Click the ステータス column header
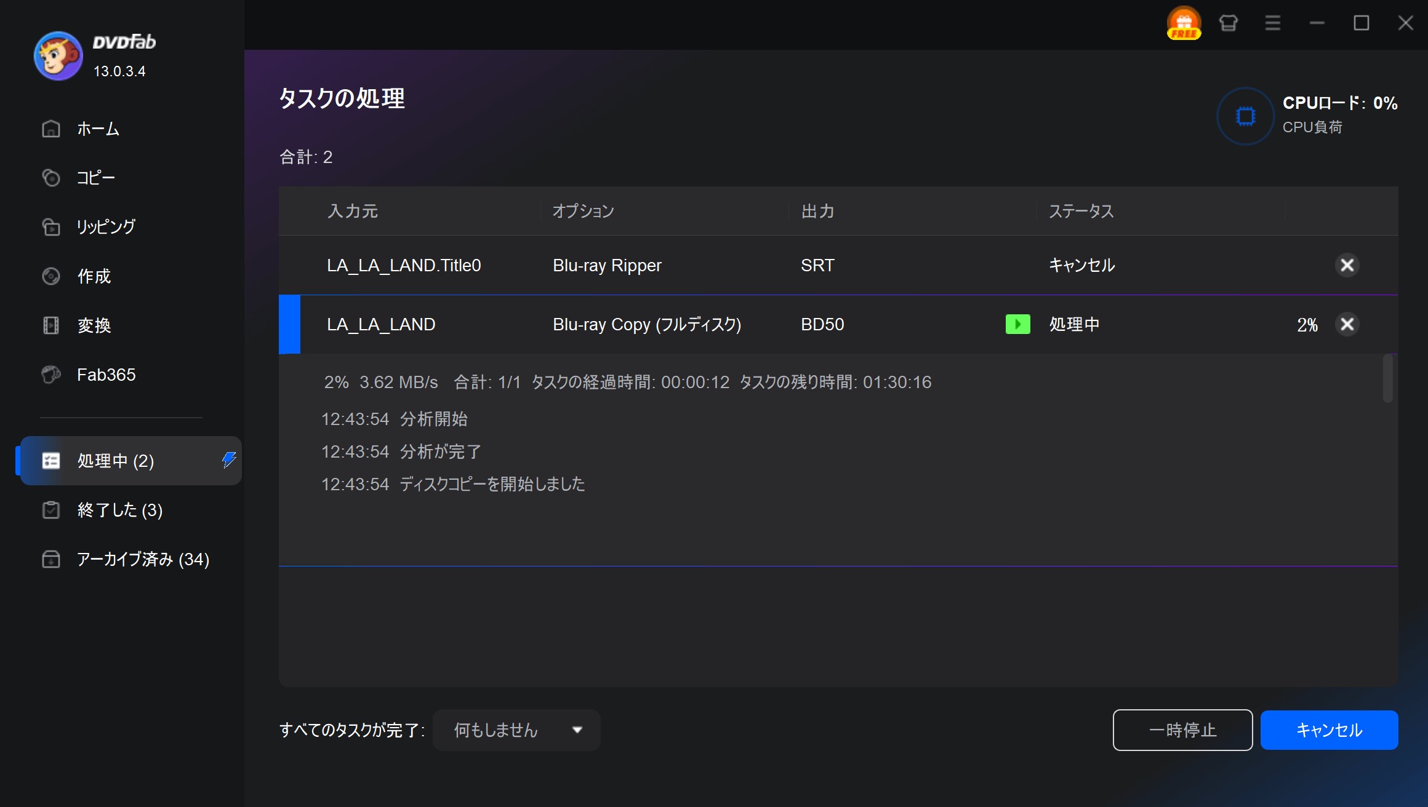The height and width of the screenshot is (807, 1428). (x=1081, y=211)
